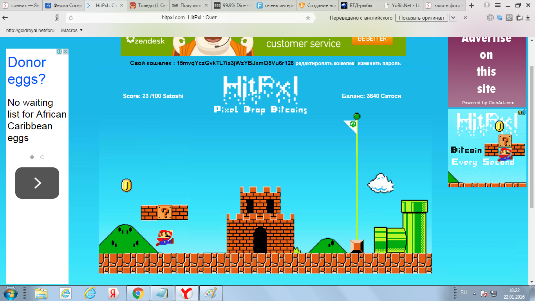Click 'изменить пароль' link
Screen dimensions: 535x301
point(379,63)
